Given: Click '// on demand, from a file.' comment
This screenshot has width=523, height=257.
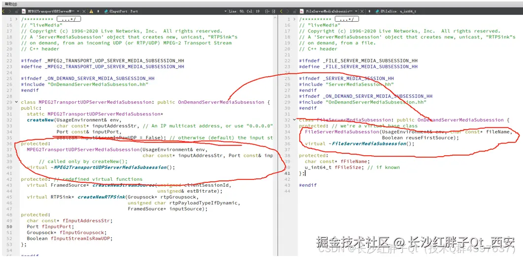Looking at the screenshot, I should (x=337, y=43).
